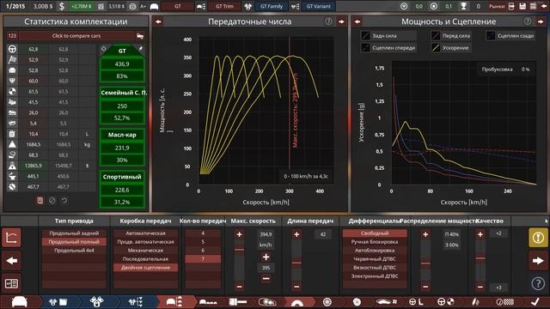Screen dimensions: 550x309
Task: Select Механическая gearbox
Action: pyautogui.click(x=145, y=250)
